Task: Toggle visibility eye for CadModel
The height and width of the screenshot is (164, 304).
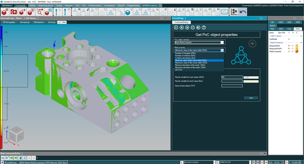Action: [289, 39]
